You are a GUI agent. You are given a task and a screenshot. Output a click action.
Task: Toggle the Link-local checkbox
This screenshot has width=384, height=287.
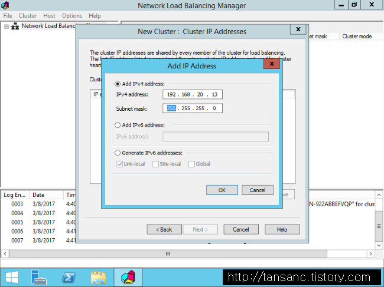[x=119, y=164]
